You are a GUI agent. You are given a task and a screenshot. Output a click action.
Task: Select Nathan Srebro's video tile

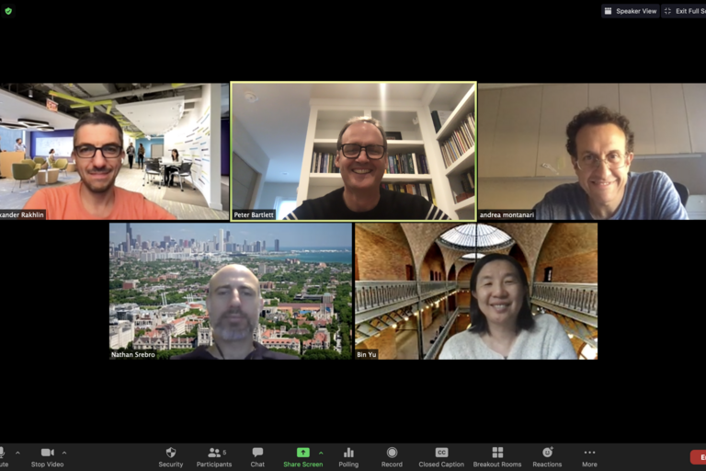(231, 292)
